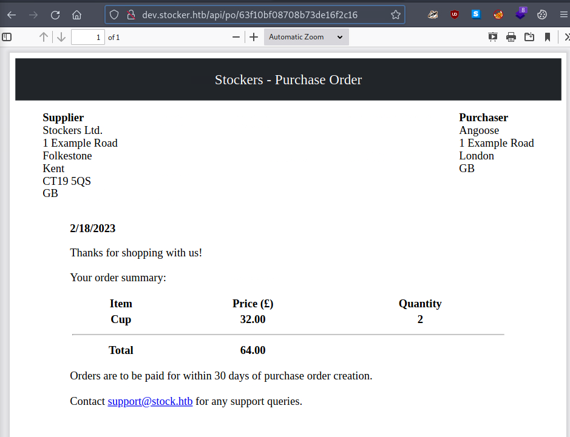
Task: Zoom in with the plus button
Action: click(x=254, y=37)
